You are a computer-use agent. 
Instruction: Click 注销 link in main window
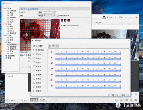tap(114, 17)
